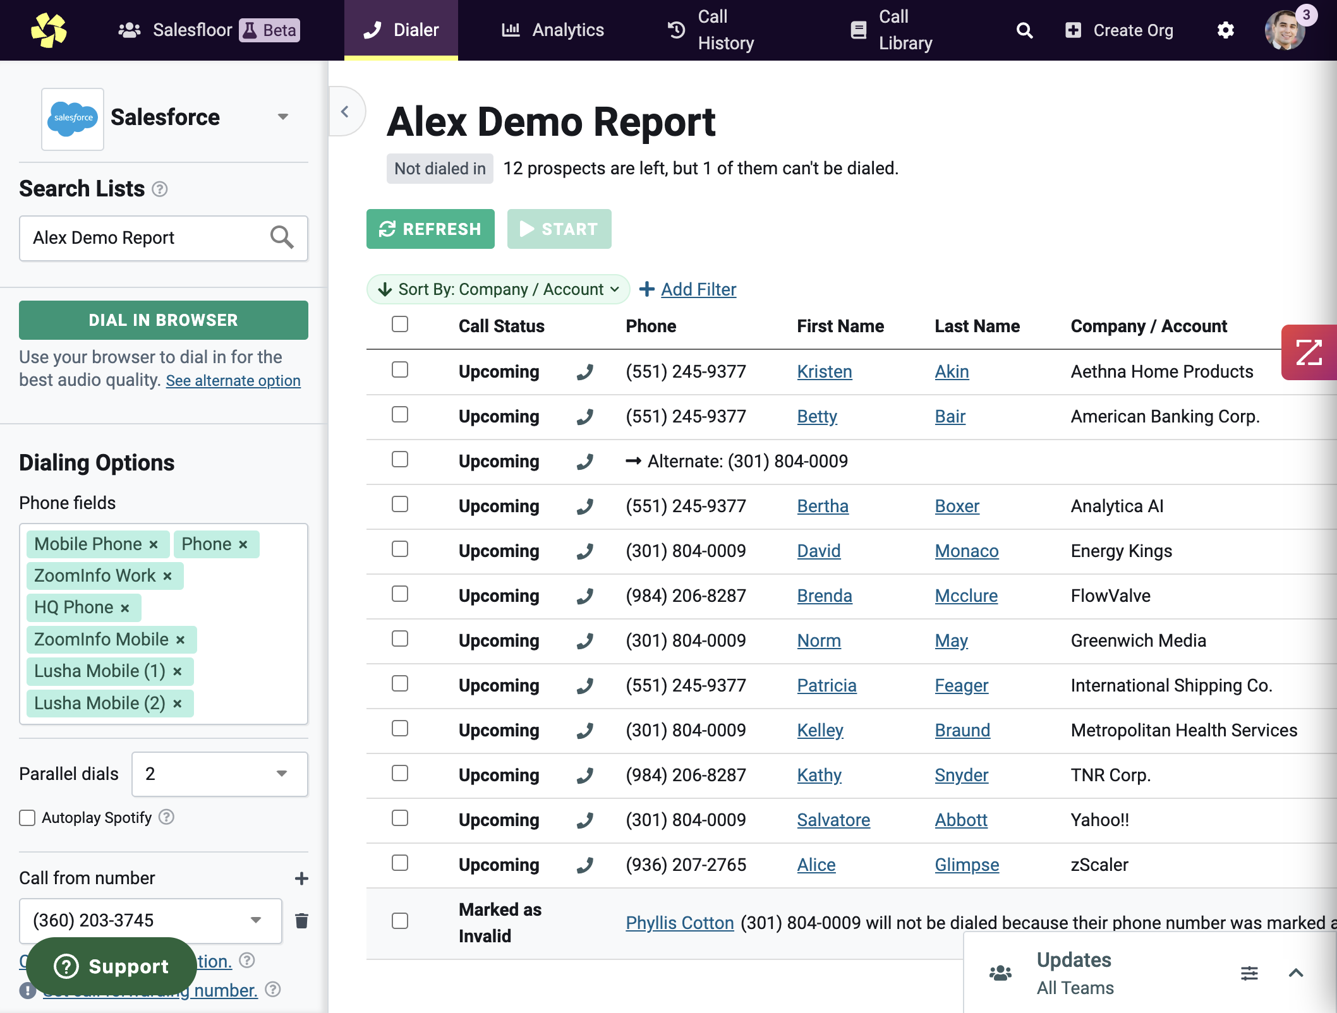The image size is (1337, 1013).
Task: Click the Create Org button
Action: 1119,30
